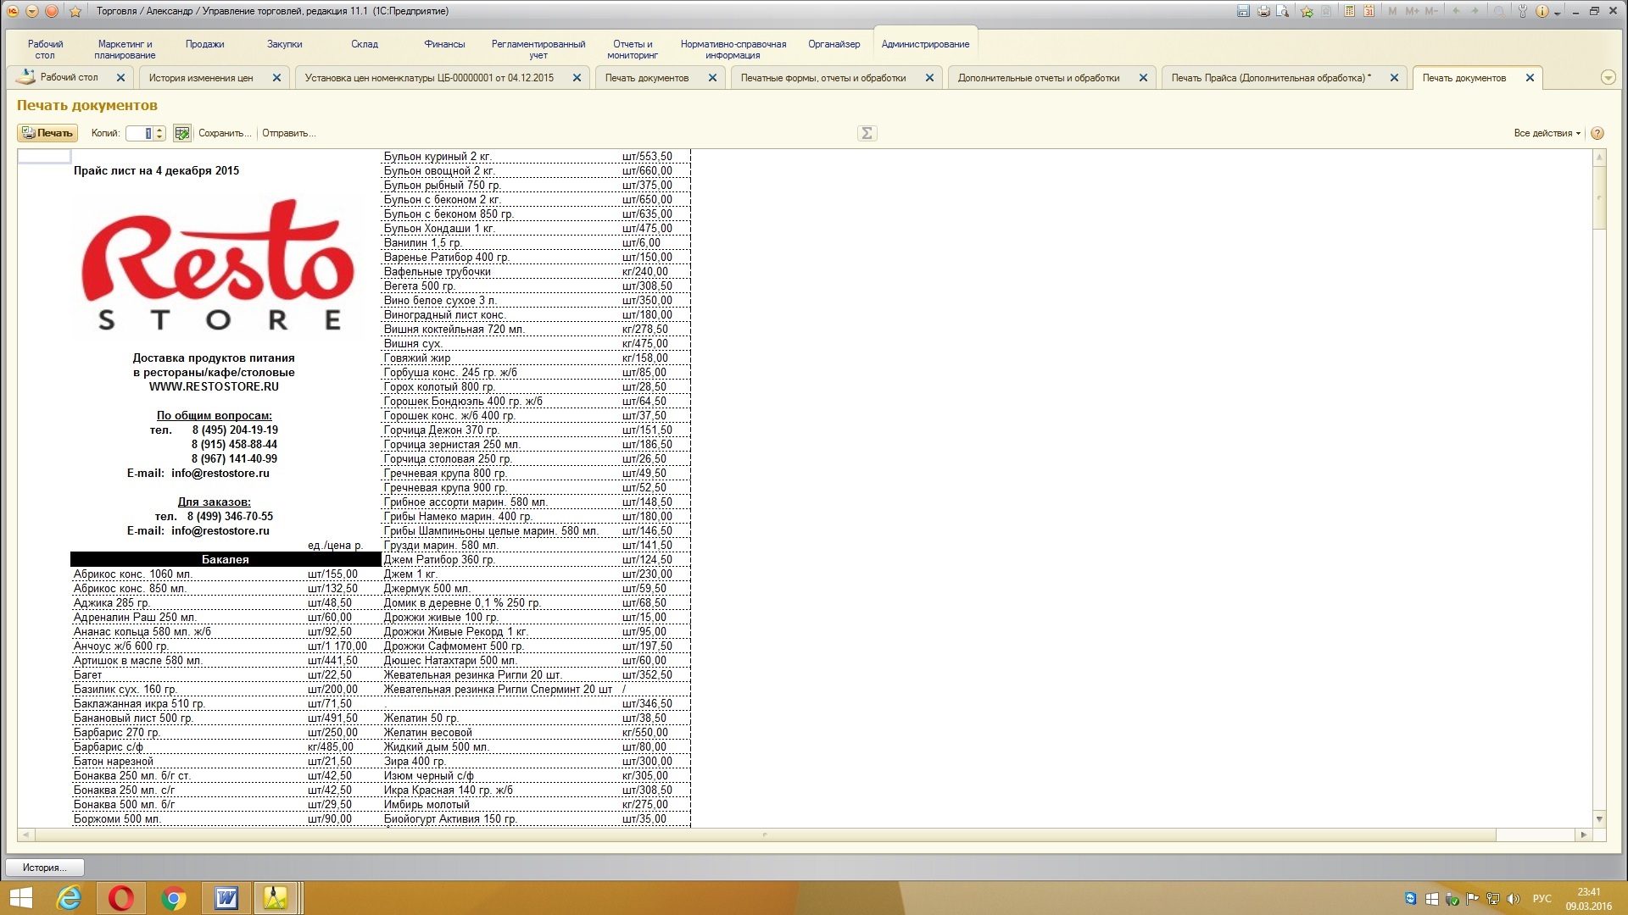Click the sum (Σ) icon
The image size is (1628, 915).
[x=867, y=133]
